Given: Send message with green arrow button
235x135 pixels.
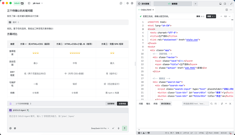Looking at the screenshot, I should (x=125, y=128).
